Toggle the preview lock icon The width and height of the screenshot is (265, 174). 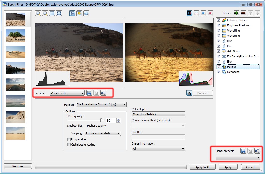point(189,93)
